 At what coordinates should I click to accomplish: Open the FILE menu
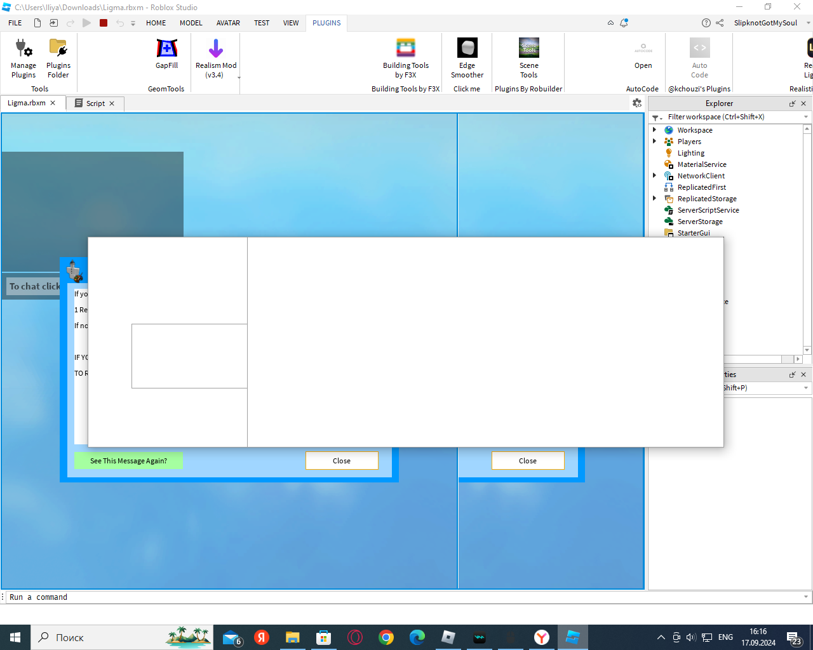15,23
